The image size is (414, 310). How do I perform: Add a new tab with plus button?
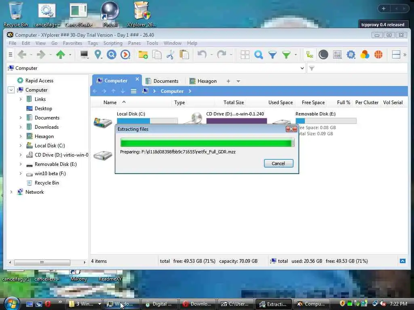pos(228,81)
